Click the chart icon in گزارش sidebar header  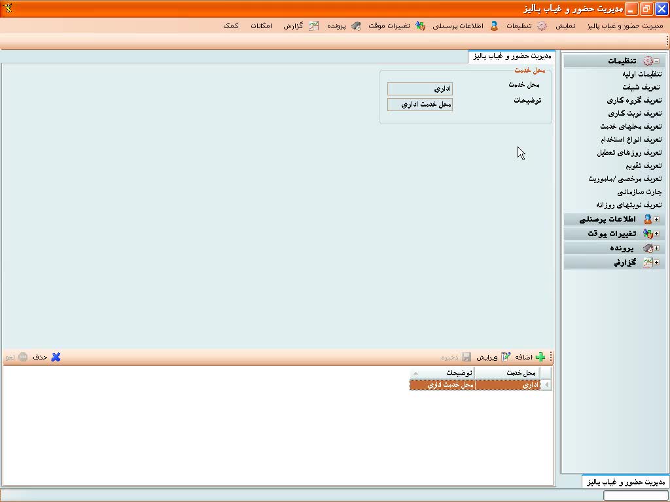pos(648,263)
